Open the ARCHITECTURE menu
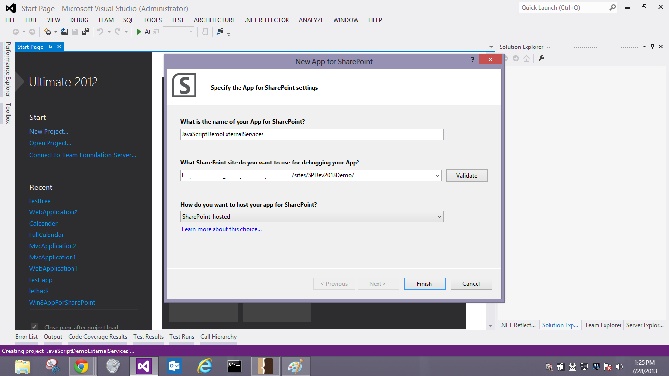This screenshot has height=376, width=669. [x=215, y=20]
